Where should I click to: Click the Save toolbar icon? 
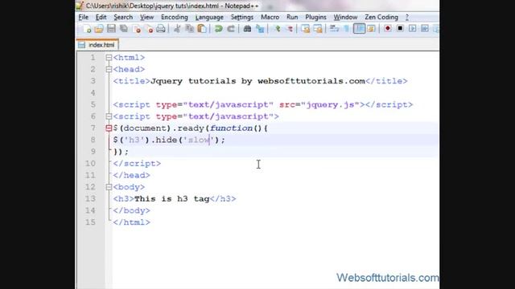[x=111, y=29]
